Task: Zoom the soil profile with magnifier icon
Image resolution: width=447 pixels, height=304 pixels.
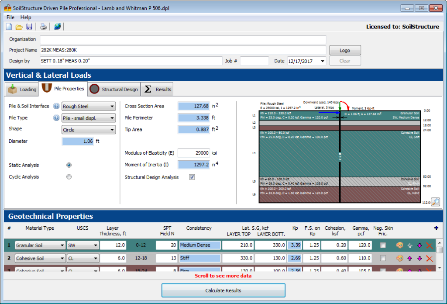Action: click(x=435, y=202)
